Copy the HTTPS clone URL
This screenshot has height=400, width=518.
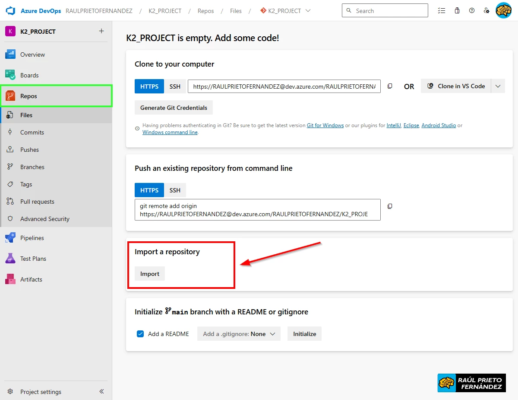tap(390, 86)
